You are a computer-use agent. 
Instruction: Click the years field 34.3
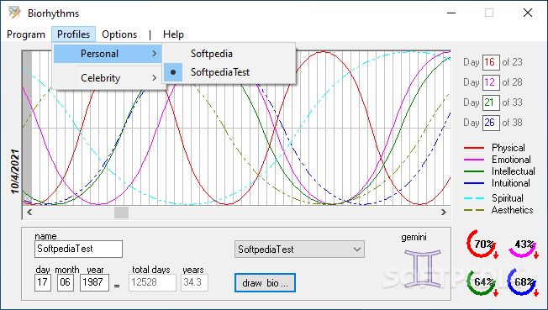pyautogui.click(x=195, y=282)
